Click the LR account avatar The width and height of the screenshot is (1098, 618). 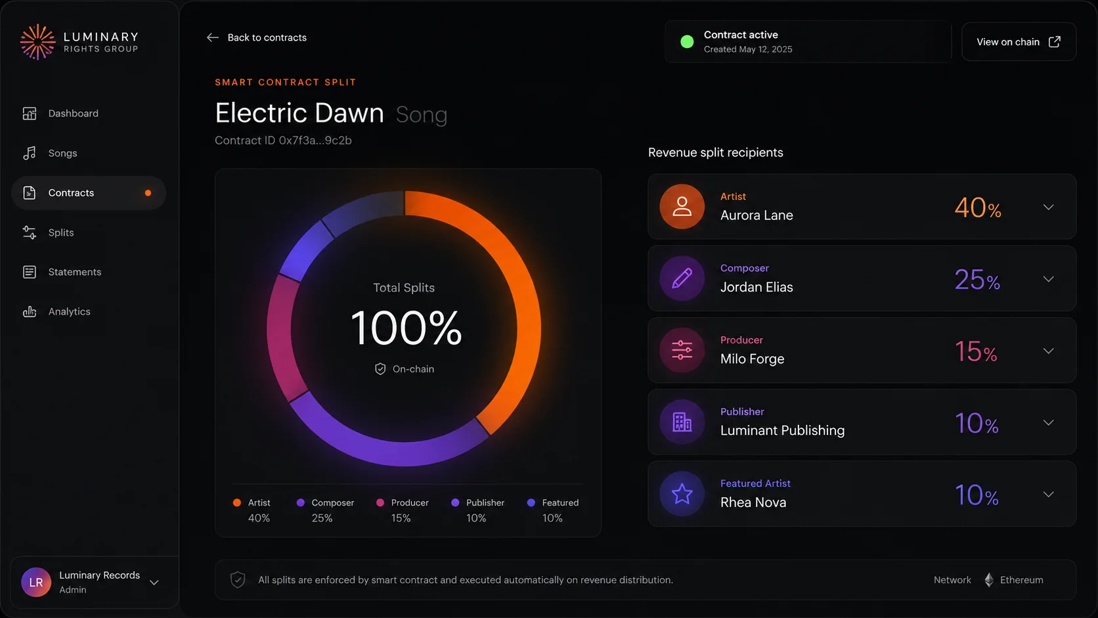point(36,583)
